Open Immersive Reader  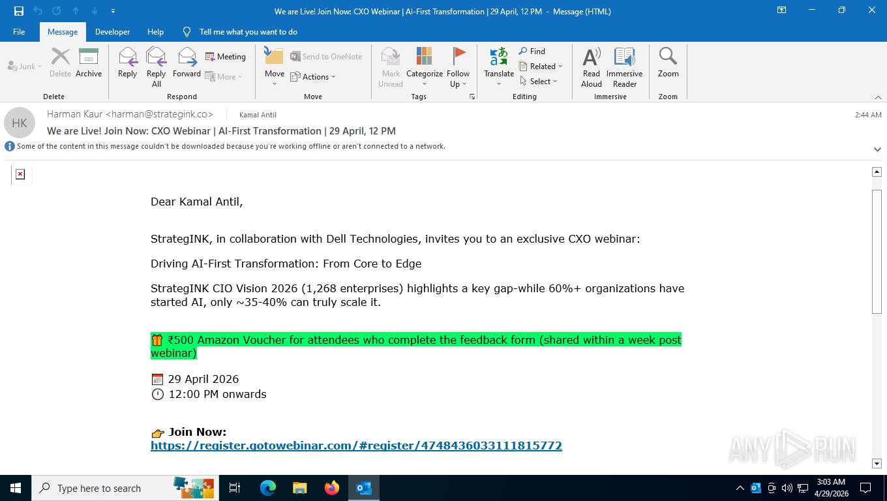point(625,67)
